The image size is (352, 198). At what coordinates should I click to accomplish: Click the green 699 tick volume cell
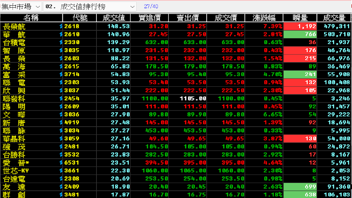pos(300,187)
